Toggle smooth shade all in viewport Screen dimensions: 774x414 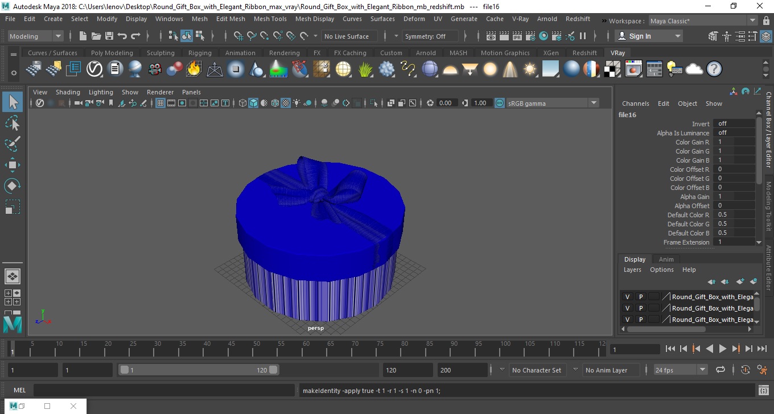[x=253, y=103]
